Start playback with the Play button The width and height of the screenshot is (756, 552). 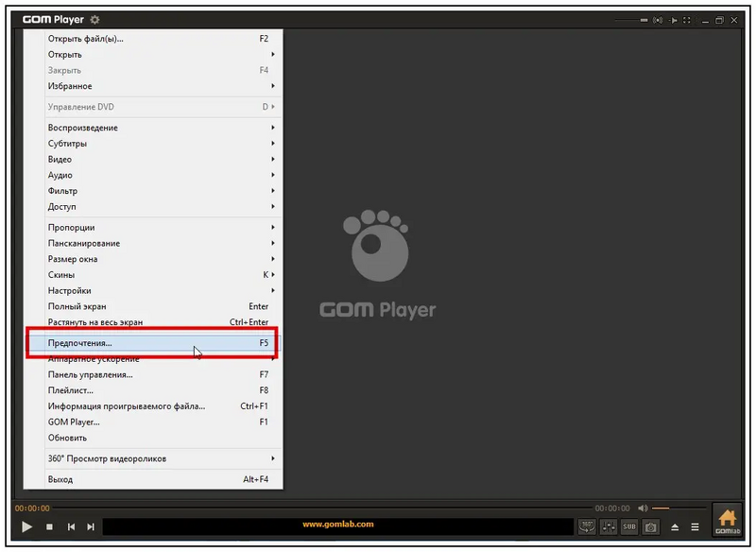coord(27,526)
